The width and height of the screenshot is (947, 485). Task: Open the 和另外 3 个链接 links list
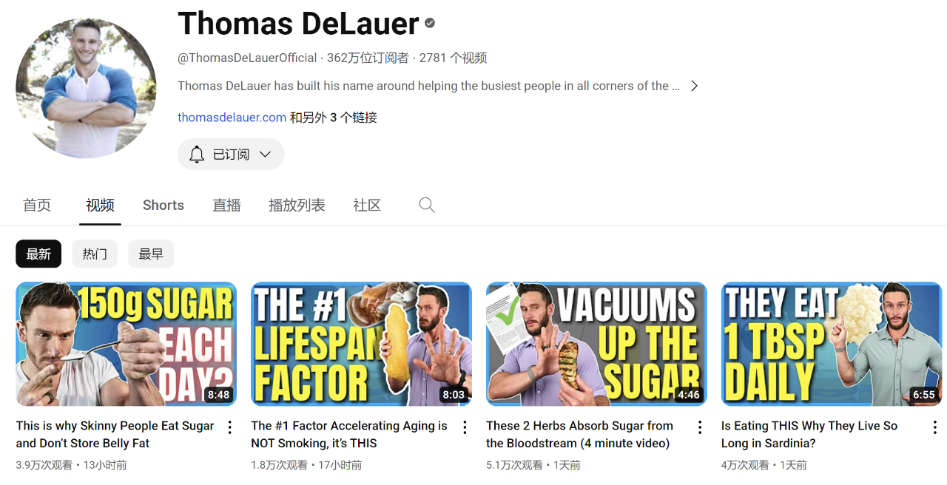pos(333,118)
